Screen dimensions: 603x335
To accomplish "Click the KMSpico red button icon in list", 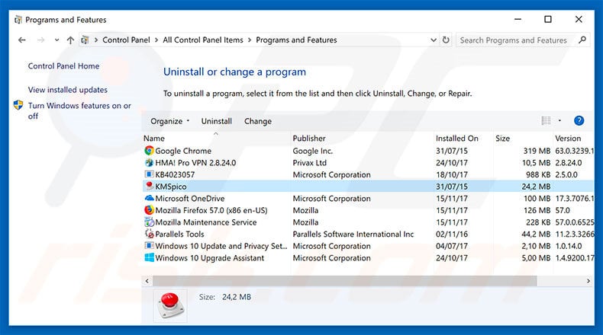I will pyautogui.click(x=149, y=186).
